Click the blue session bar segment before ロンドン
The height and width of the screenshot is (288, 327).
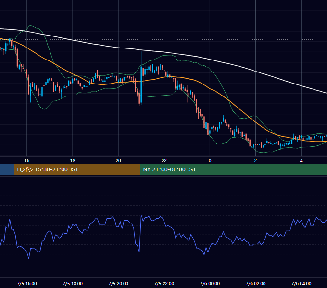pos(7,169)
